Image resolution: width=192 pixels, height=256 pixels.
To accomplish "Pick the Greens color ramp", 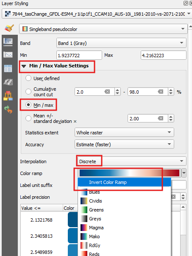I will coord(124,210).
